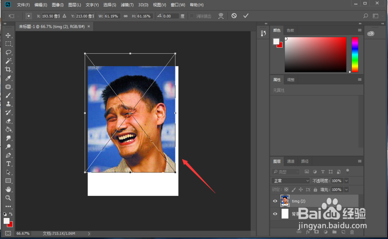This screenshot has height=239, width=388.
Task: Select the Eraser tool
Action: (8, 121)
